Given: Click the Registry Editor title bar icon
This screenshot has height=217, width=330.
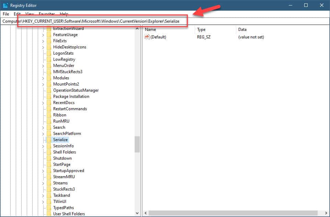Looking at the screenshot, I should click(5, 5).
